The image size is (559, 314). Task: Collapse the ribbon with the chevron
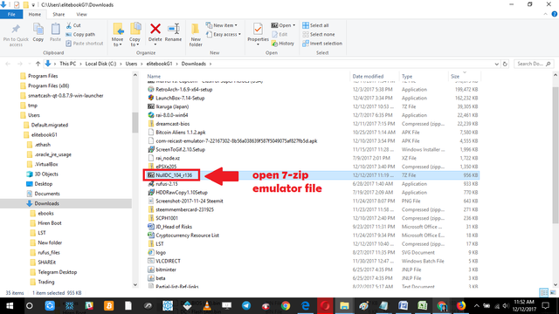click(x=545, y=14)
